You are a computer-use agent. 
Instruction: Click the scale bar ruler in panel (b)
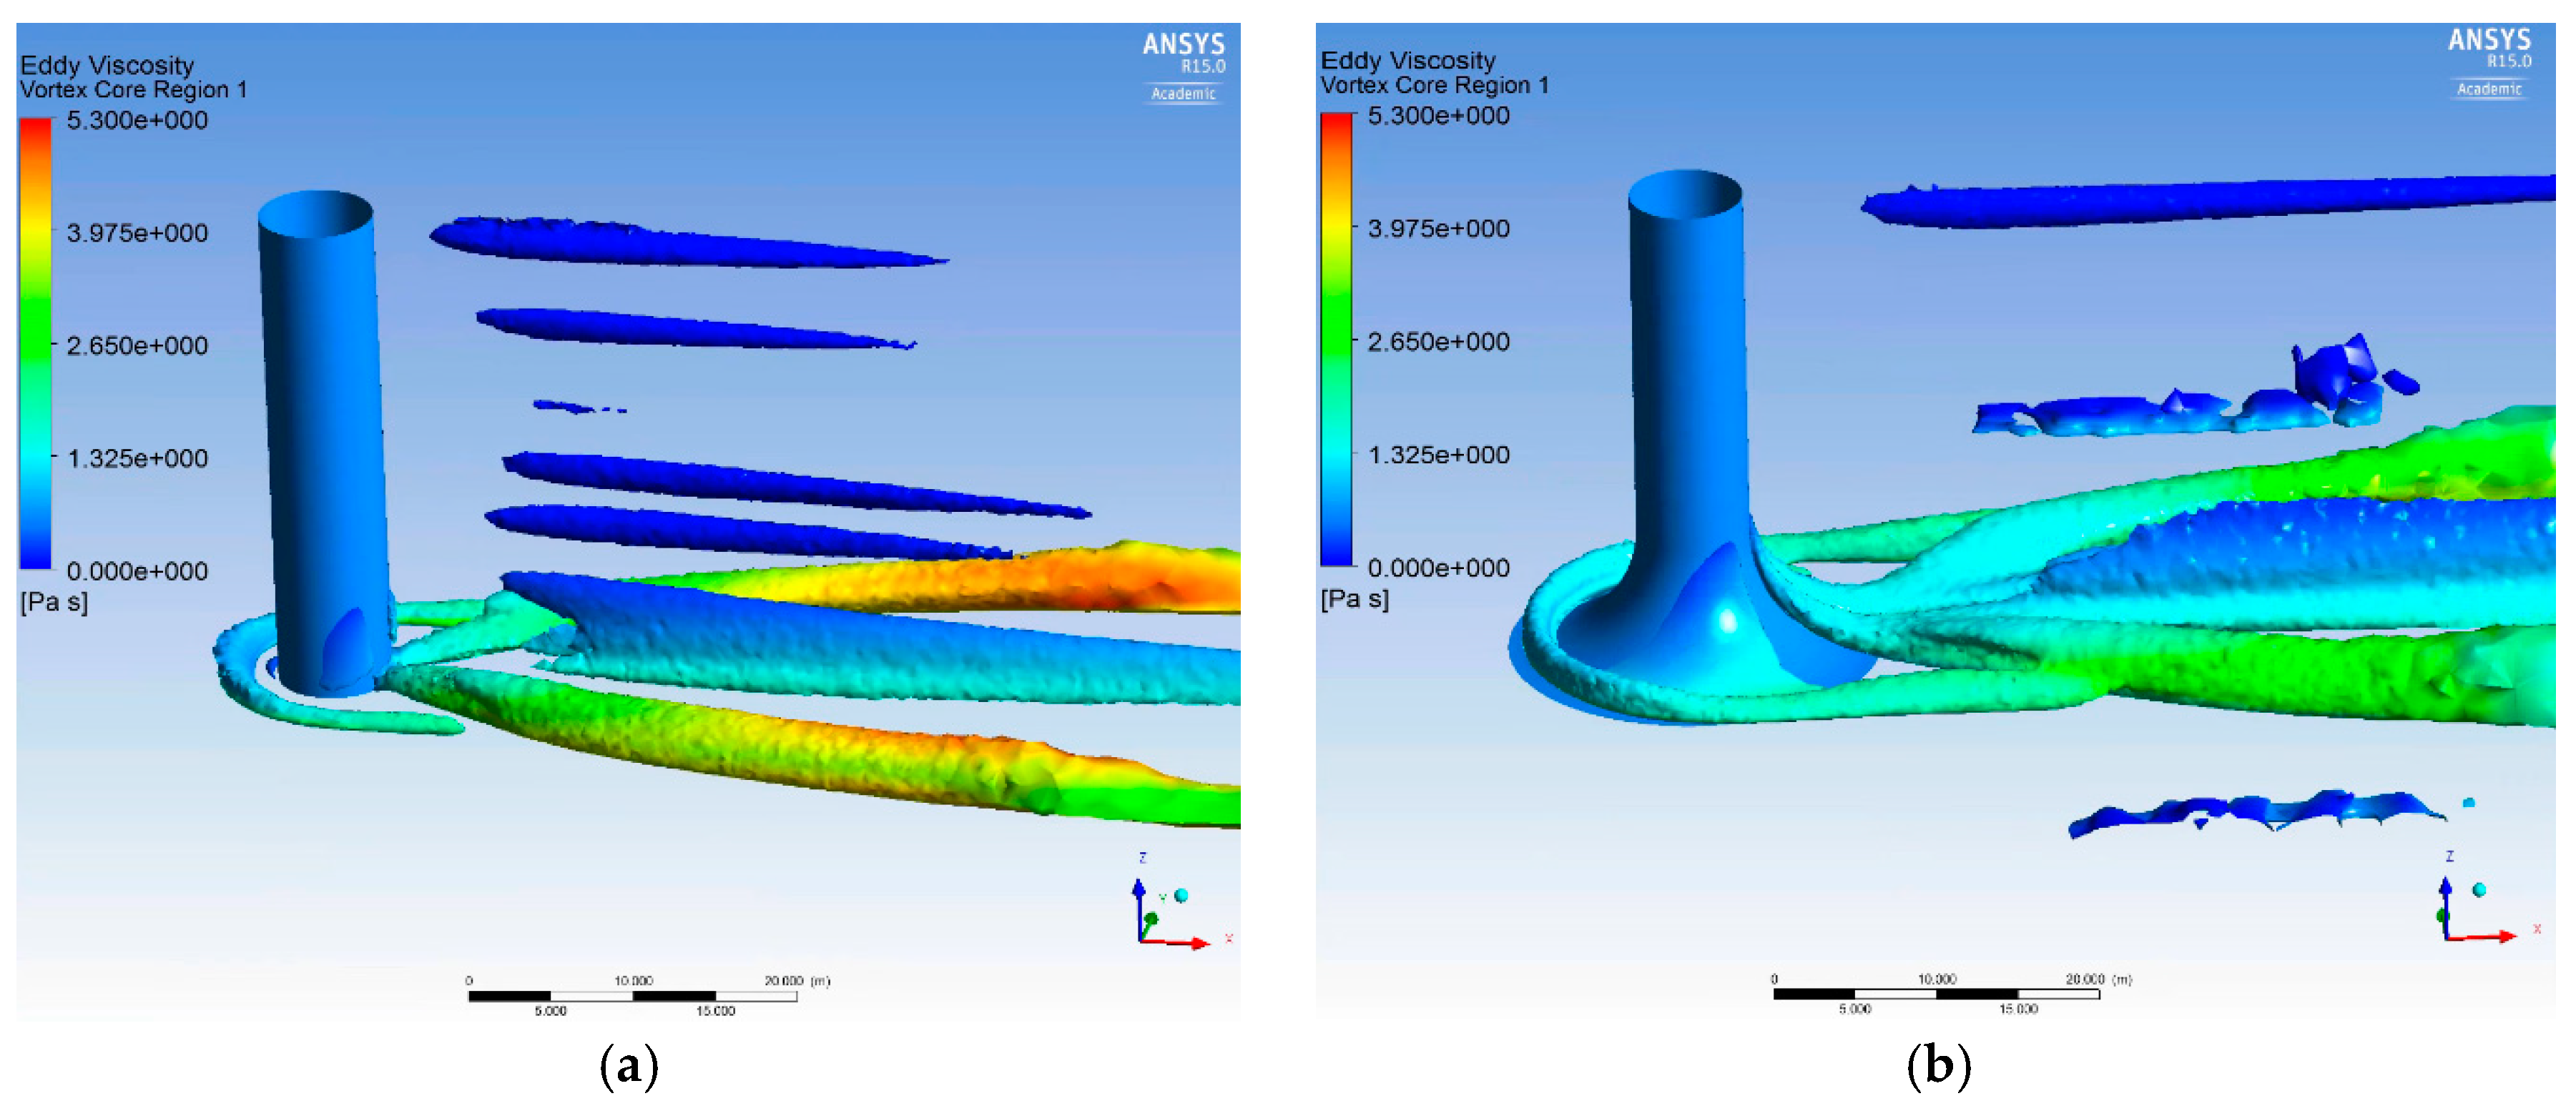coord(1935,993)
